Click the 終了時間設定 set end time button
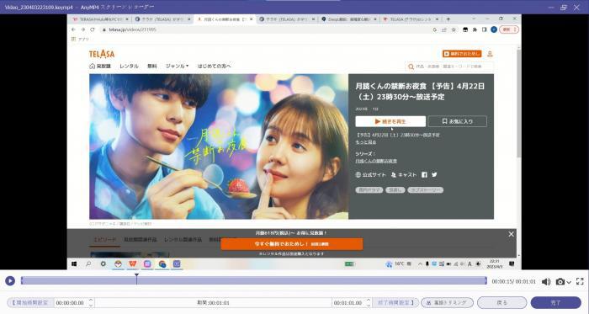 (x=395, y=302)
